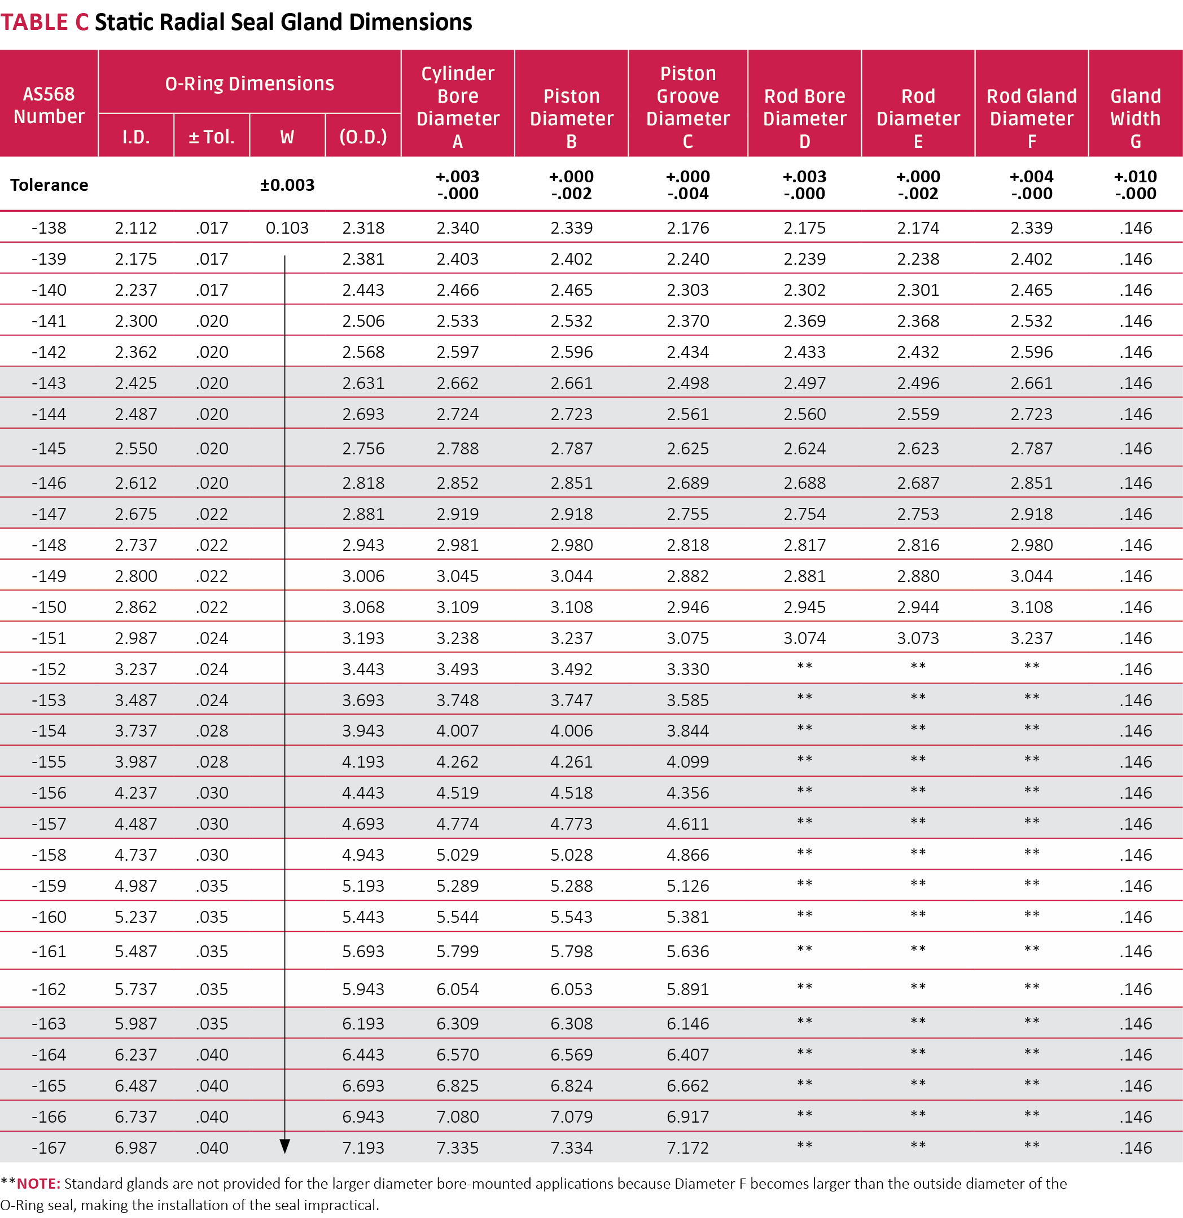
Task: Select the Gland Width G header
Action: tap(1134, 118)
